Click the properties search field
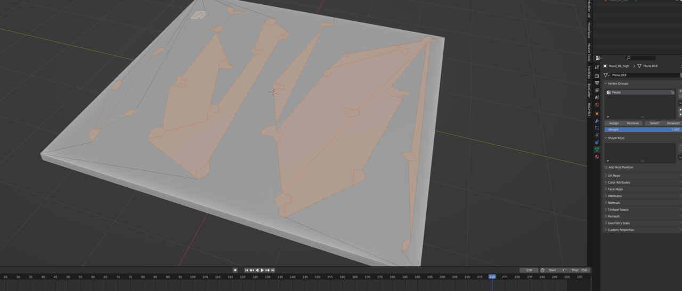The height and width of the screenshot is (291, 682). 640,58
